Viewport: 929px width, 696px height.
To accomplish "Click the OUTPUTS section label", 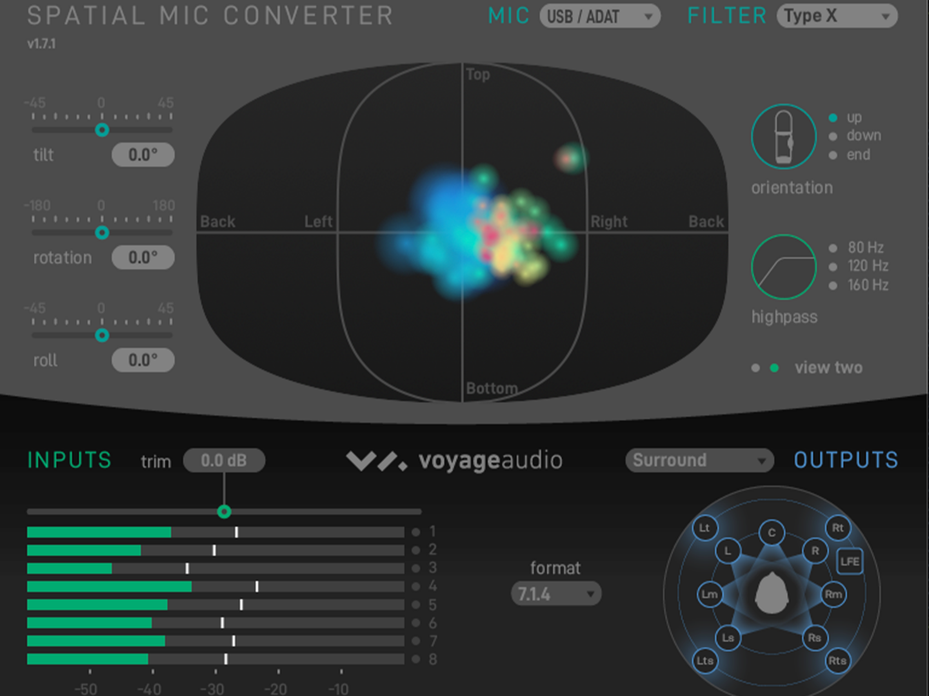I will [845, 459].
